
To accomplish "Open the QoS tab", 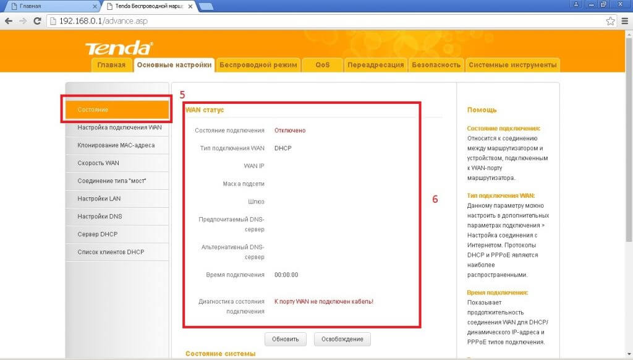I will [322, 65].
